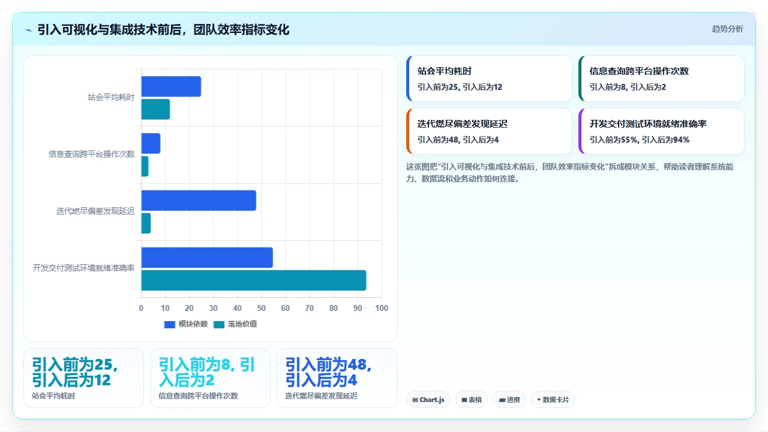
Task: Select the 进度 tag chip
Action: tap(509, 400)
